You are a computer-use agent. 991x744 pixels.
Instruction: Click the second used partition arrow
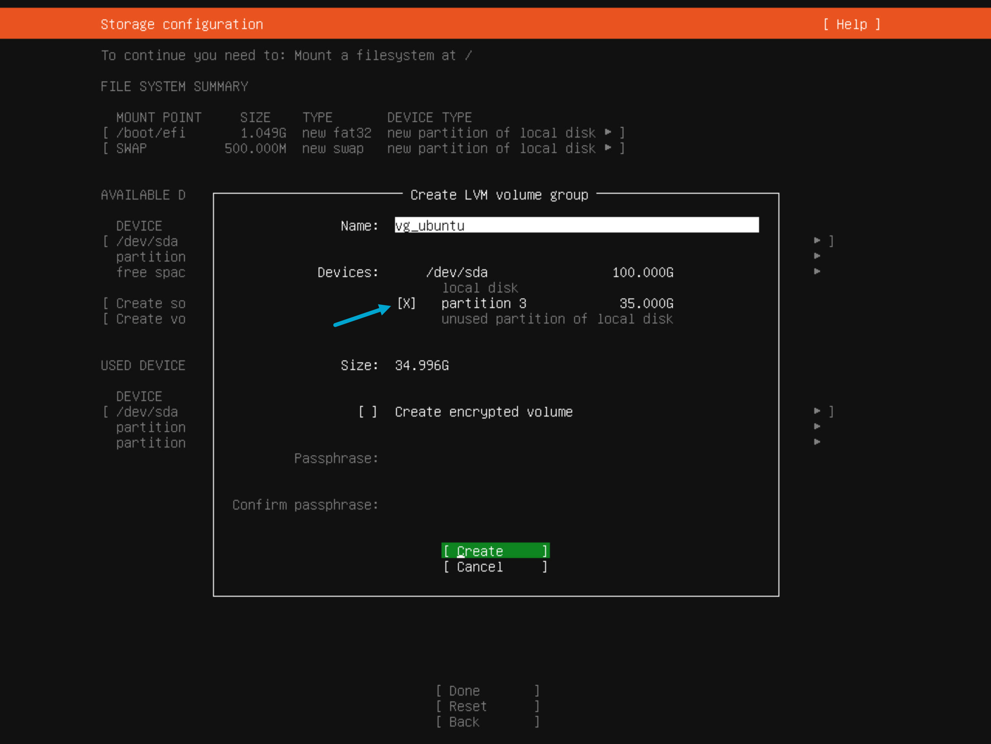pos(817,442)
